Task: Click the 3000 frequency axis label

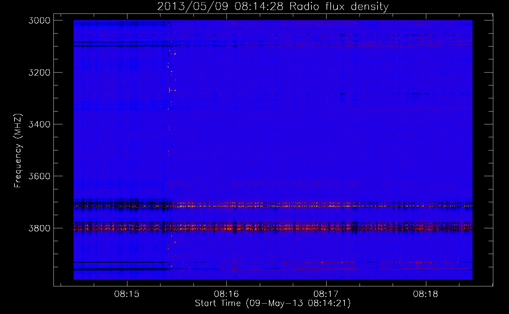Action: click(x=39, y=20)
